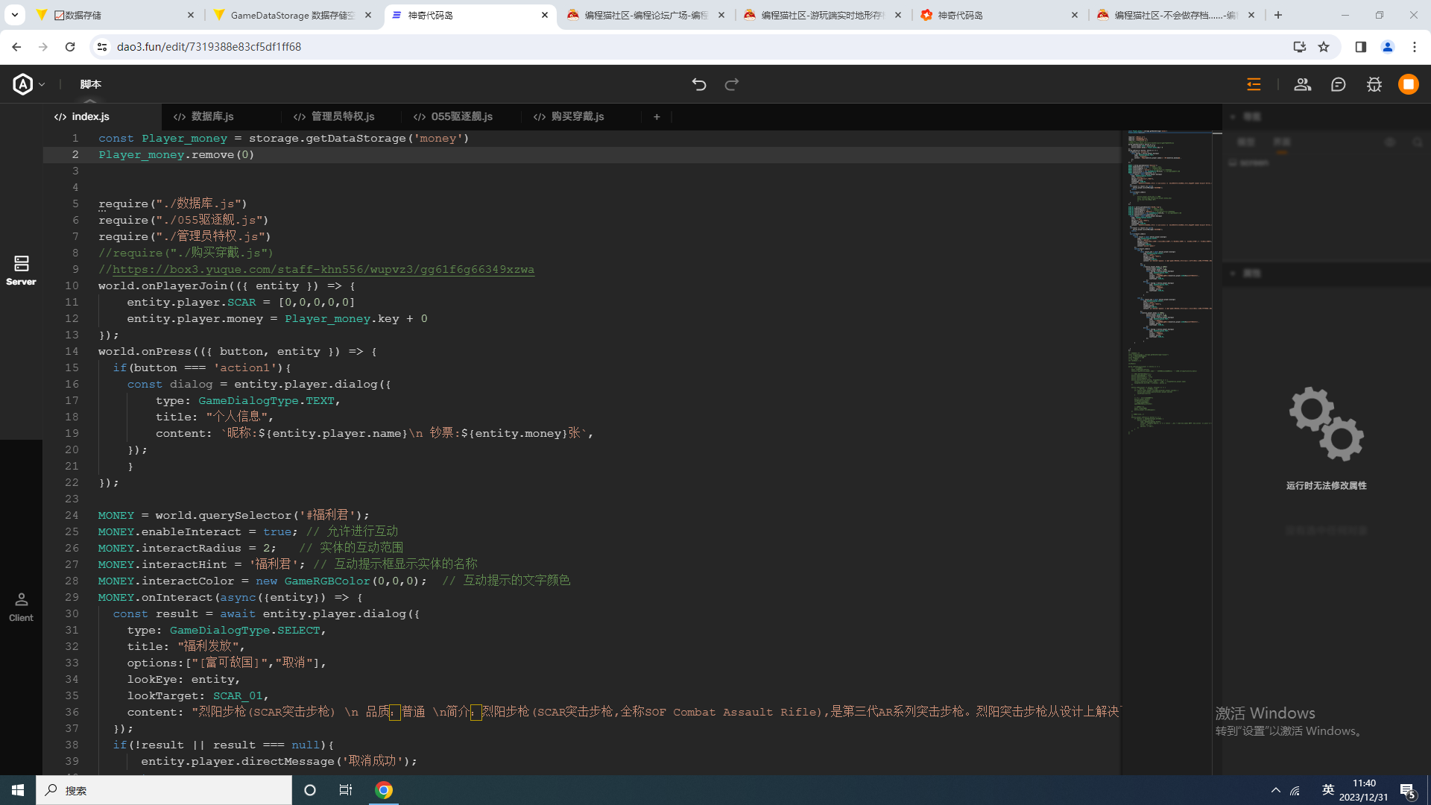Open the collaborators people icon

(1302, 84)
